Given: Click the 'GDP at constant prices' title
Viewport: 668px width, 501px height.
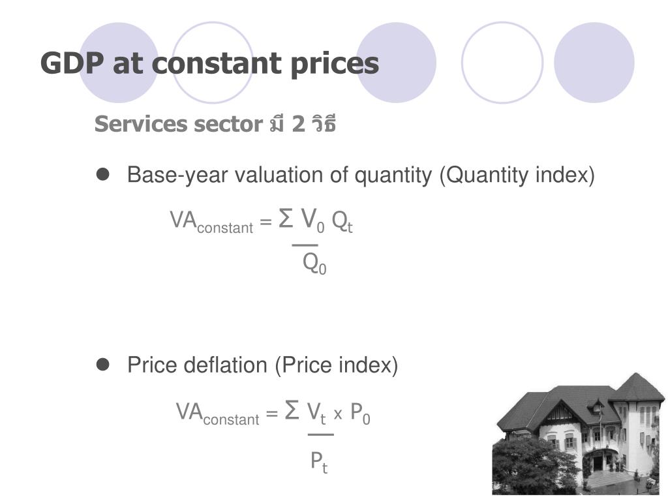Looking at the screenshot, I should tap(209, 64).
